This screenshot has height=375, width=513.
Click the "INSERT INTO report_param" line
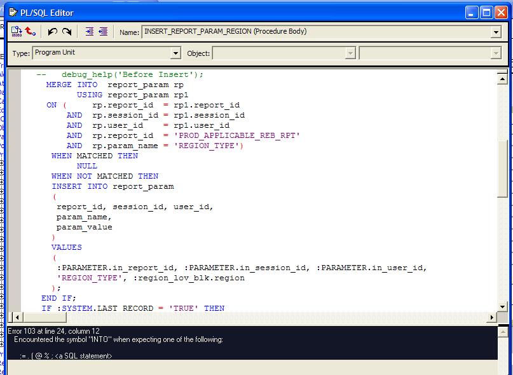(x=113, y=186)
